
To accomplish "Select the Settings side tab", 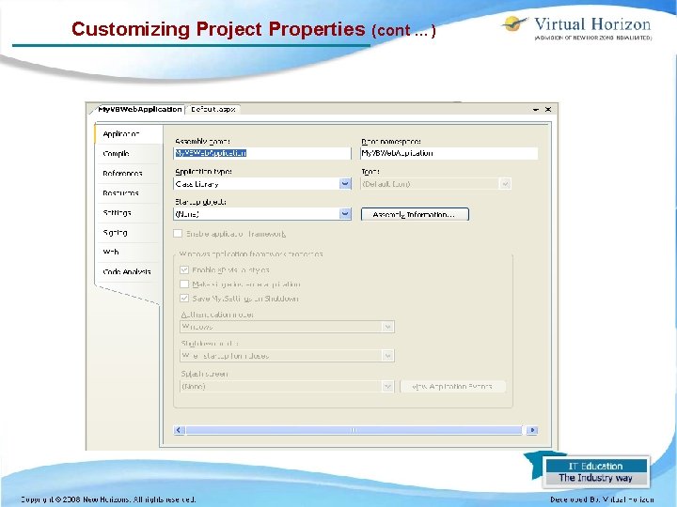I will pyautogui.click(x=127, y=213).
